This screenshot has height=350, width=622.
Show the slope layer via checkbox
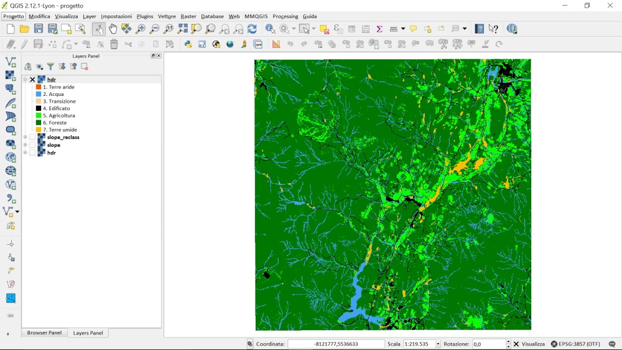coord(33,145)
